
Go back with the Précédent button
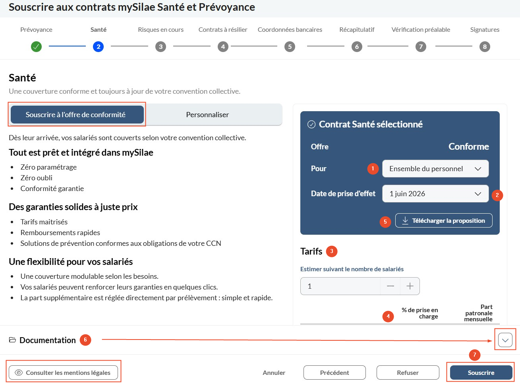point(334,372)
